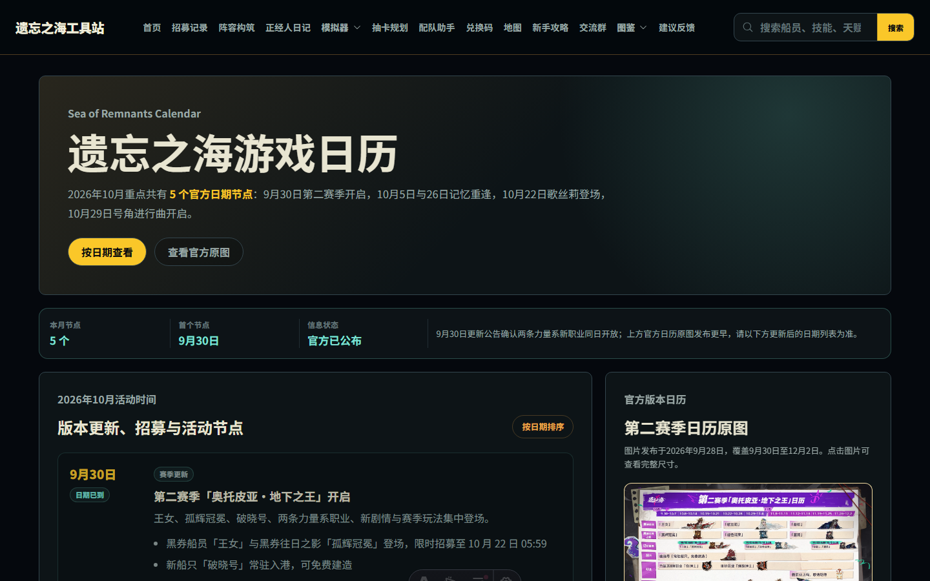Open the 交流群 nav item

coord(593,28)
